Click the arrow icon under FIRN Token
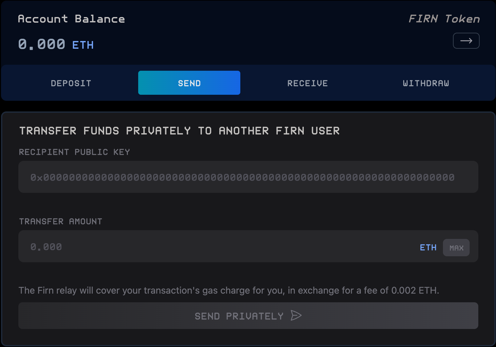This screenshot has height=347, width=496. click(x=466, y=41)
